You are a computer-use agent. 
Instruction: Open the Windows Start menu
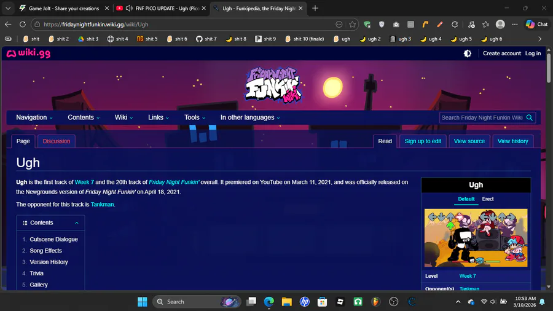pyautogui.click(x=143, y=302)
